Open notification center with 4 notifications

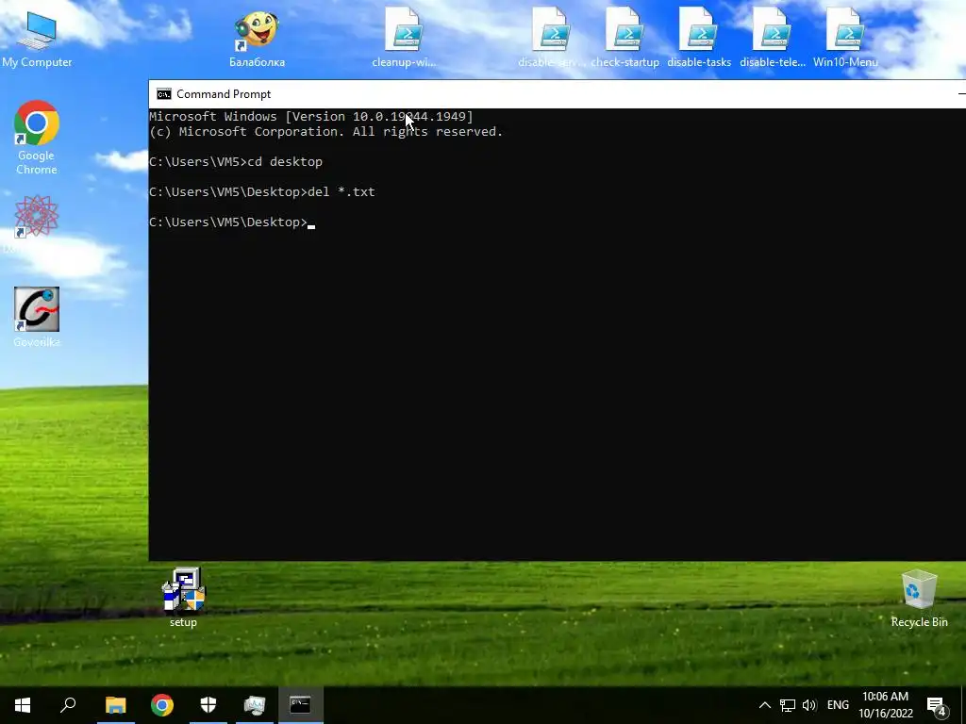pos(937,706)
